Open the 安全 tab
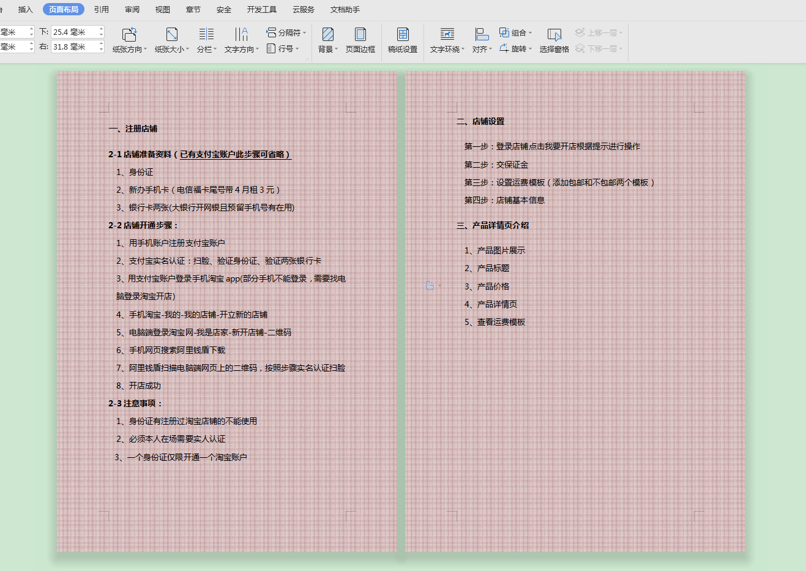This screenshot has height=571, width=806. coord(224,9)
